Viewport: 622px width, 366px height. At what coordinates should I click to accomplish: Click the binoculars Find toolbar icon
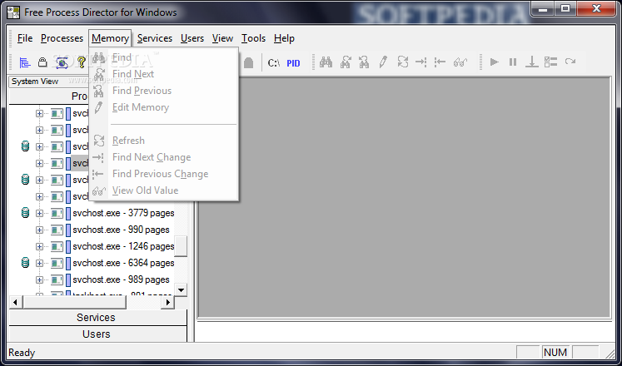pos(326,62)
